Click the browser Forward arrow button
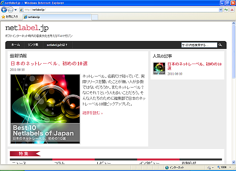The height and width of the screenshot is (171, 236). [11, 10]
